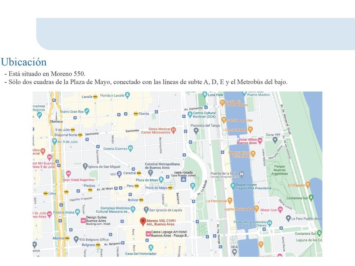Screen dimensions: 355x266
Task: Click the Florida subway station icon
Action: [136, 114]
